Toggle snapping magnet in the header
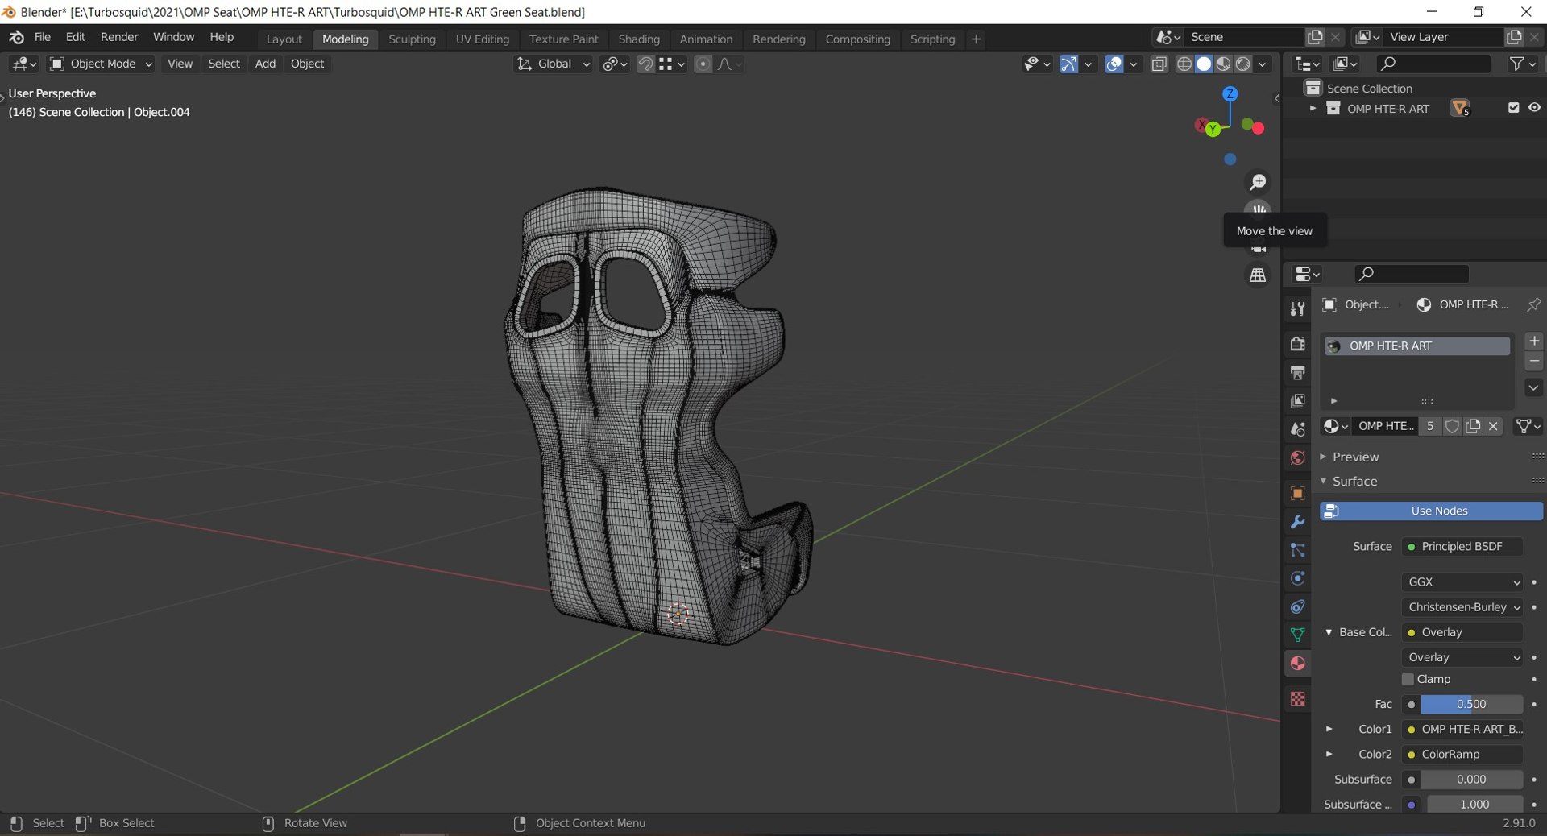 tap(645, 64)
